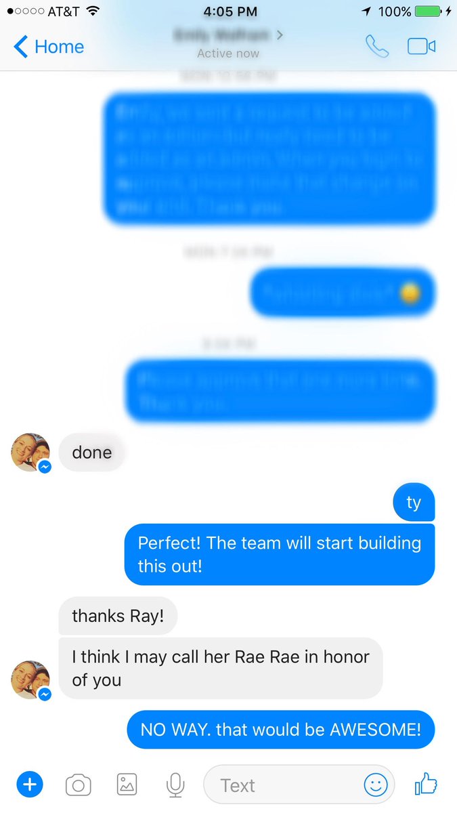Tap the contact avatar beside 'done' message
The height and width of the screenshot is (813, 457).
(30, 452)
